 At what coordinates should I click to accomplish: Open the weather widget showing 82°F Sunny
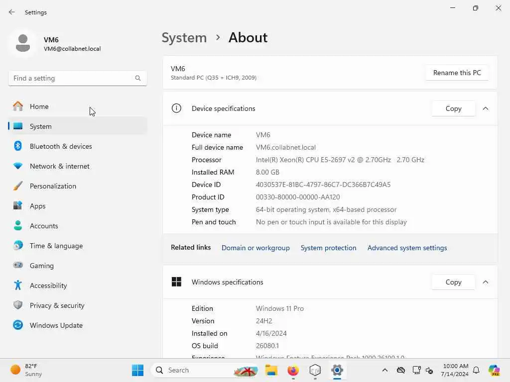coord(26,370)
